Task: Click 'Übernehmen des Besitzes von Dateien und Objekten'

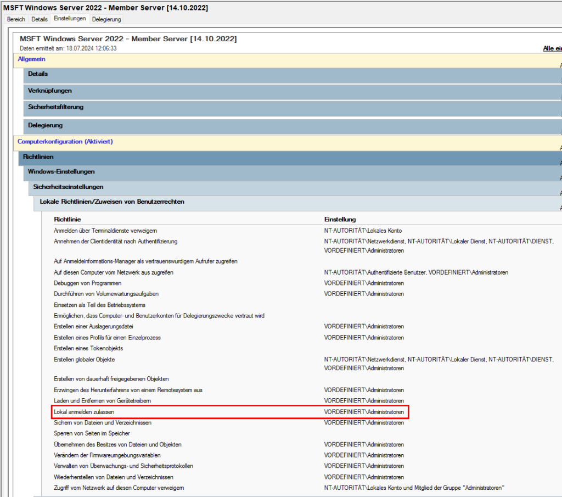Action: pos(117,444)
